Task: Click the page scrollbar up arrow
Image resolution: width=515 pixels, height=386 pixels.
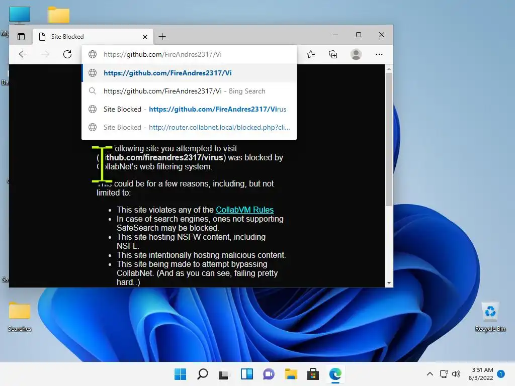Action: point(389,69)
